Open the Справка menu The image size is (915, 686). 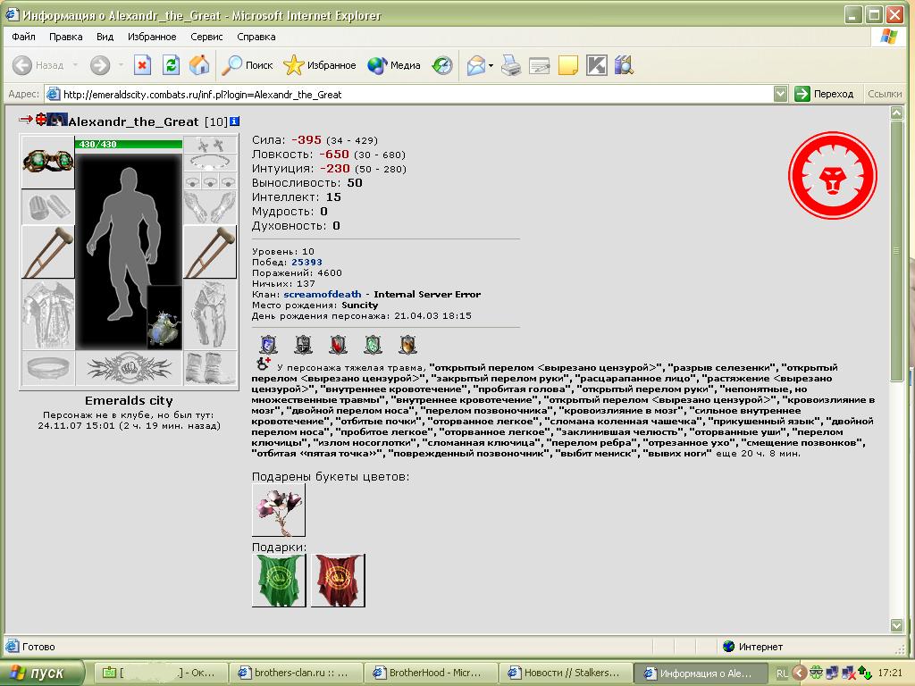256,37
